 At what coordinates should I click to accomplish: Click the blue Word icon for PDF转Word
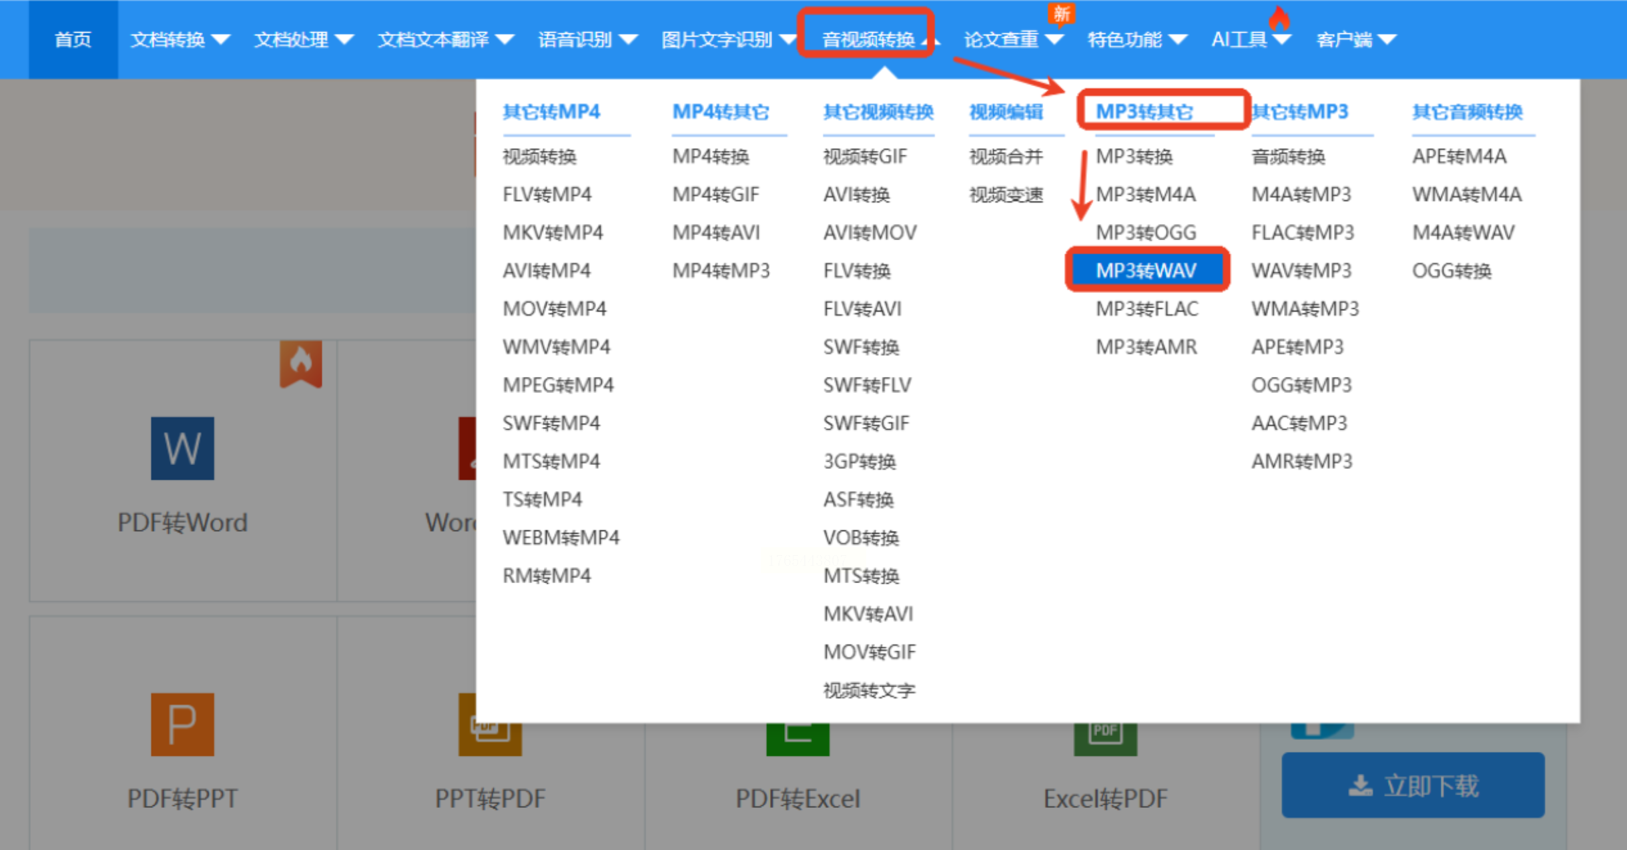click(x=182, y=448)
